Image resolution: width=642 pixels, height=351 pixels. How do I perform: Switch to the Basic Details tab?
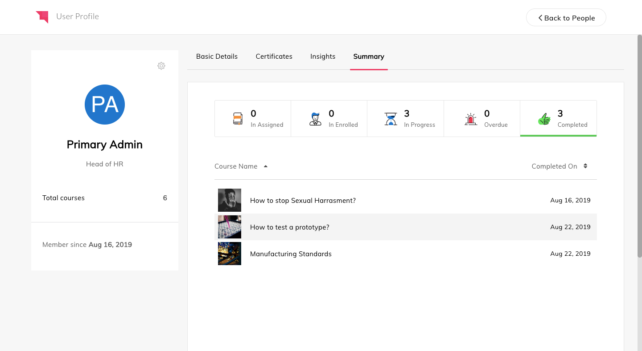217,56
